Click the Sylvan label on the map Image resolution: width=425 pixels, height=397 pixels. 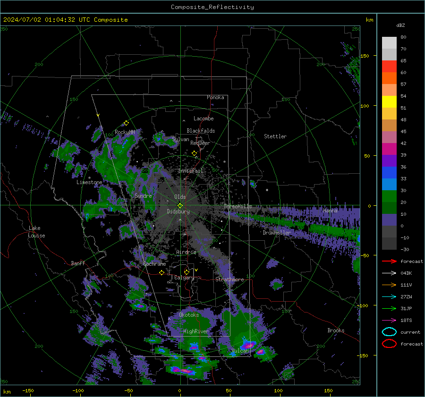tap(180, 139)
